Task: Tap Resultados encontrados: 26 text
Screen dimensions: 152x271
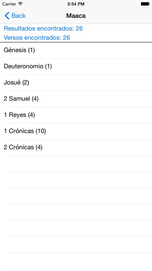Action: click(x=43, y=28)
